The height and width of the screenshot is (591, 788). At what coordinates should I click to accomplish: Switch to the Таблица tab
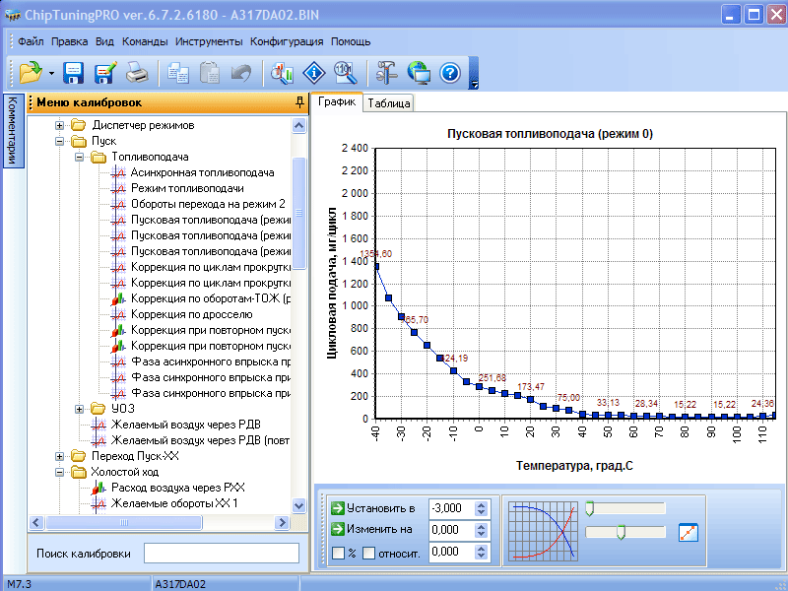389,102
